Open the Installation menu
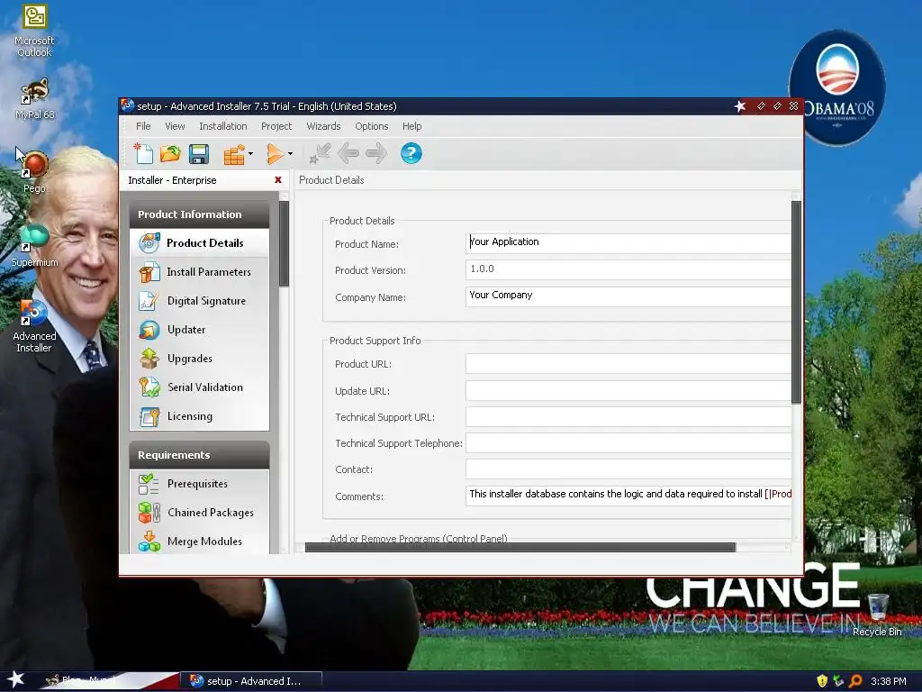 click(223, 126)
